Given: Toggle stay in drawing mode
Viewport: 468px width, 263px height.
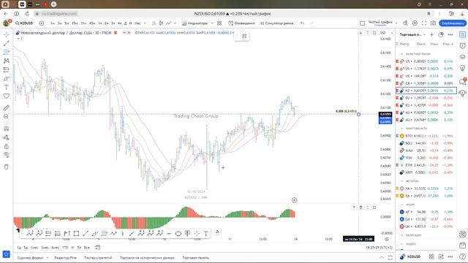Looking at the screenshot, I should click(x=7, y=137).
